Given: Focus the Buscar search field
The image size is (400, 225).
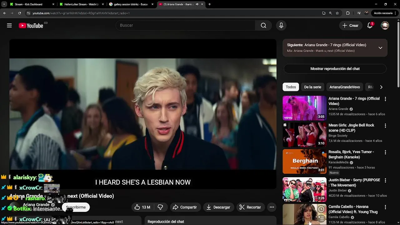Looking at the screenshot, I should click(186, 26).
